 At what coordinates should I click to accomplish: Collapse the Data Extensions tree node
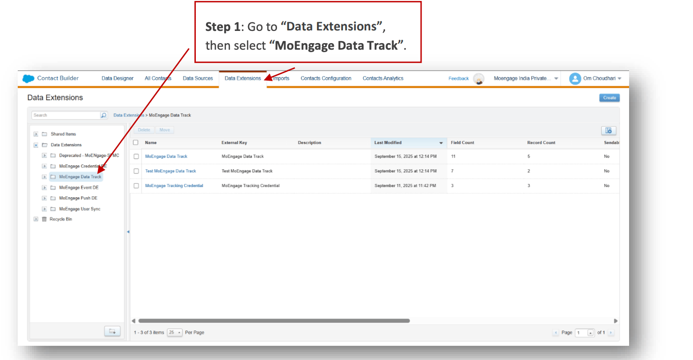(x=36, y=145)
